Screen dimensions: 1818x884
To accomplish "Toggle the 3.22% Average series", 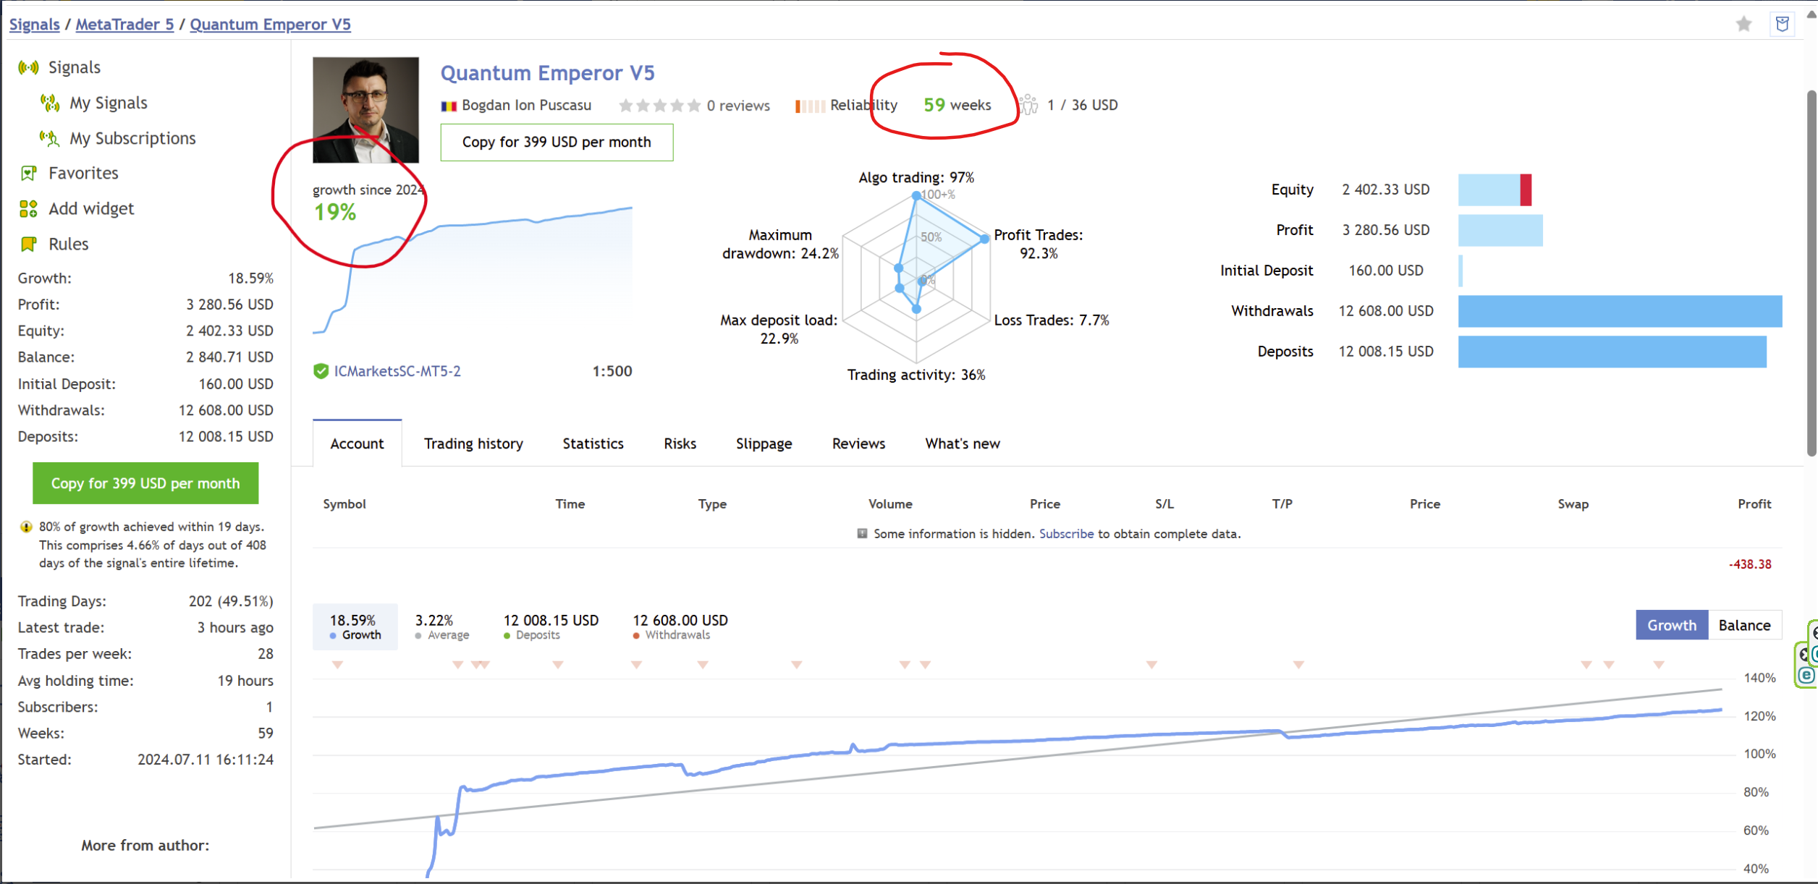I will pos(441,626).
